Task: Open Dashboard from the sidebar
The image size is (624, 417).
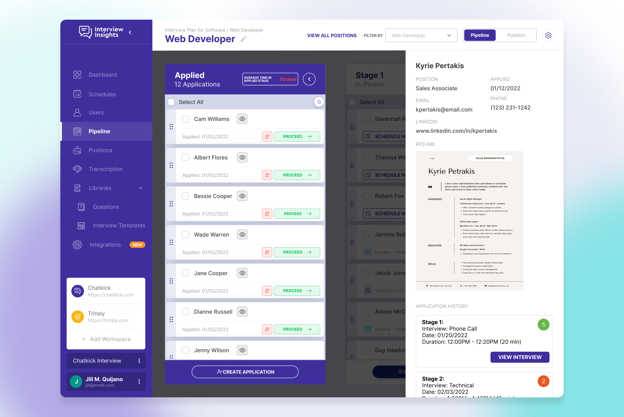Action: 102,75
